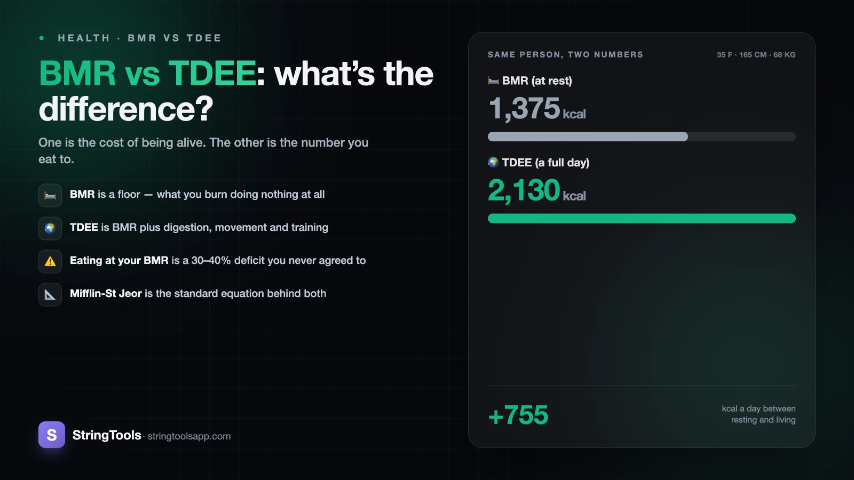The height and width of the screenshot is (480, 854).
Task: Click the globe icon beside TDEE is BMR plus
Action: pos(50,228)
